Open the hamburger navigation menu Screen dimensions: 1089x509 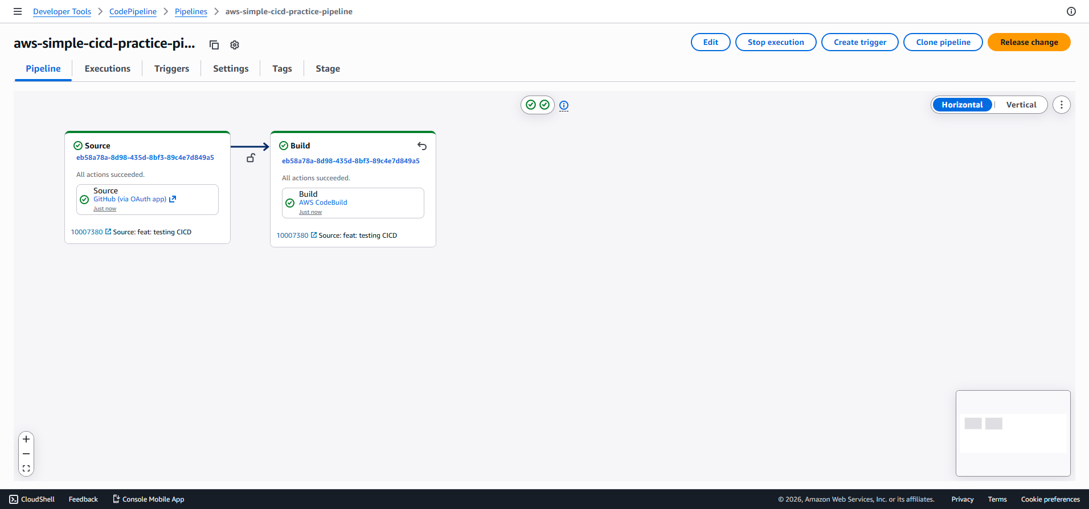click(18, 11)
